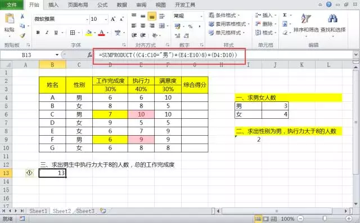Viewport: 360px width, 223px height.
Task: Toggle top align
Action: pos(134,16)
